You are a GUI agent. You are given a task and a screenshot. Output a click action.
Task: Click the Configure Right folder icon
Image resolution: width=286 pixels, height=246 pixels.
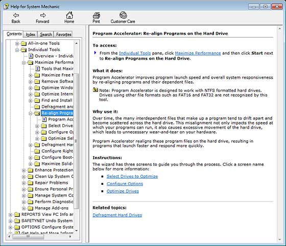pos(37,151)
